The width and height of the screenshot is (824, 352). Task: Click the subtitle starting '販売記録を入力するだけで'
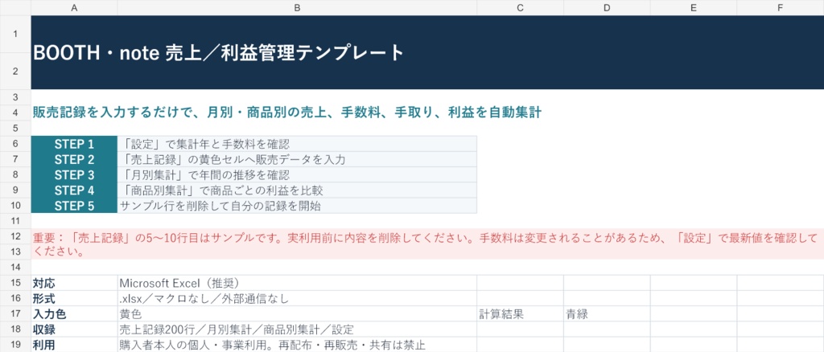click(287, 113)
